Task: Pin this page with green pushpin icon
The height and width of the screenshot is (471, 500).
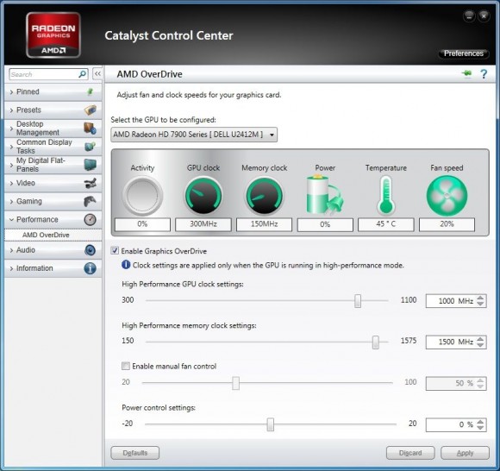Action: (467, 73)
